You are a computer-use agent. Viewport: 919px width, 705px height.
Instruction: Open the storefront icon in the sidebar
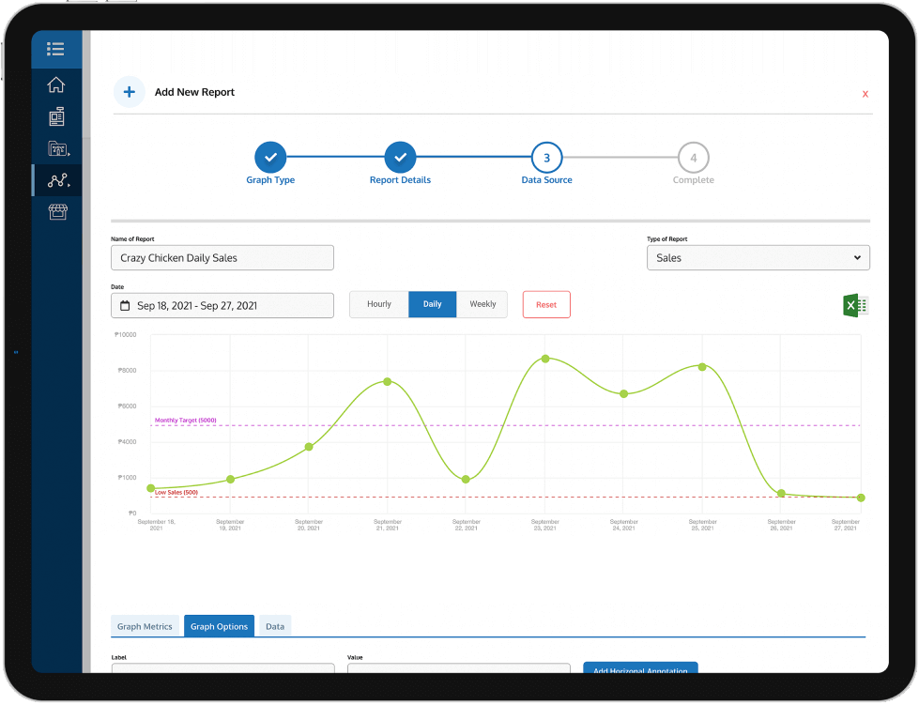56,212
